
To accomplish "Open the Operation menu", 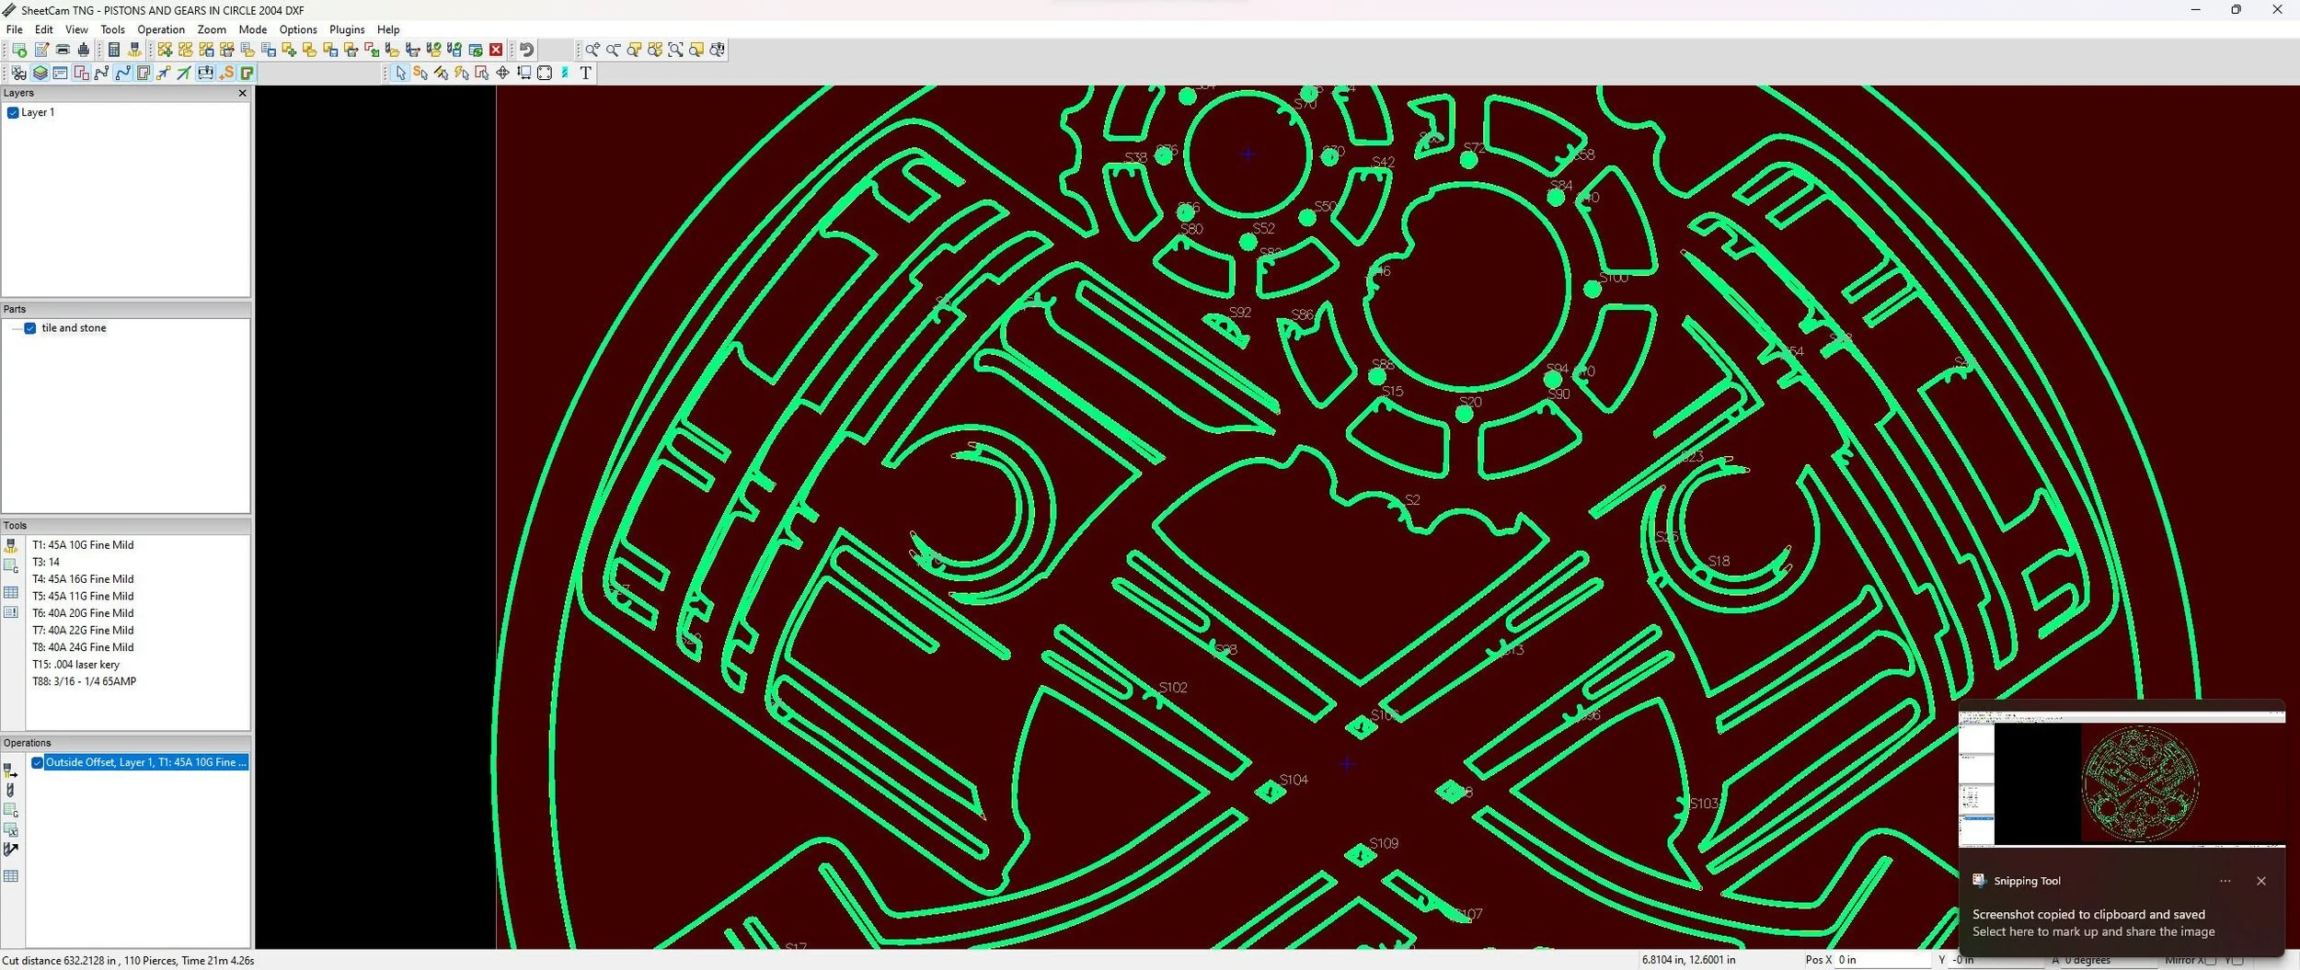I will (x=161, y=29).
